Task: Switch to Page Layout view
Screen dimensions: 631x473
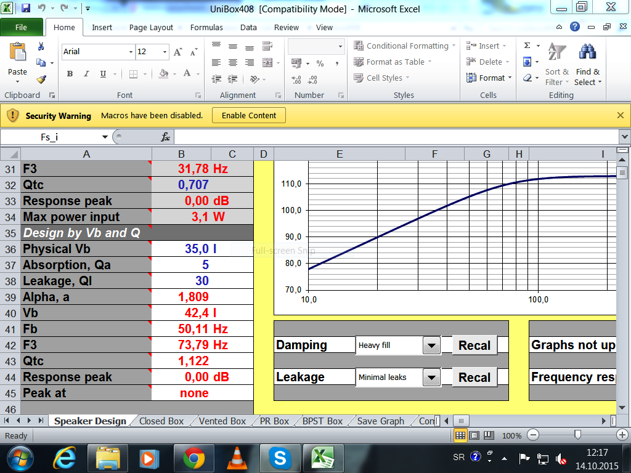Action: tap(474, 435)
